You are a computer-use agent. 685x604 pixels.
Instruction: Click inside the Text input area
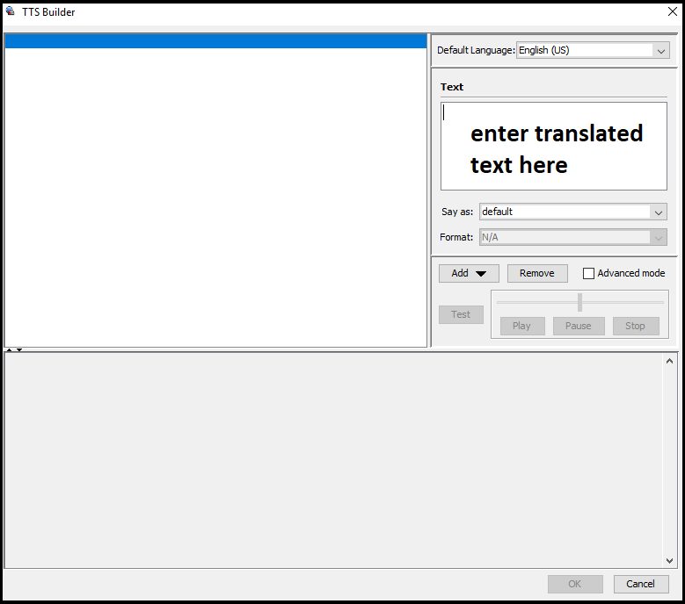click(x=553, y=146)
